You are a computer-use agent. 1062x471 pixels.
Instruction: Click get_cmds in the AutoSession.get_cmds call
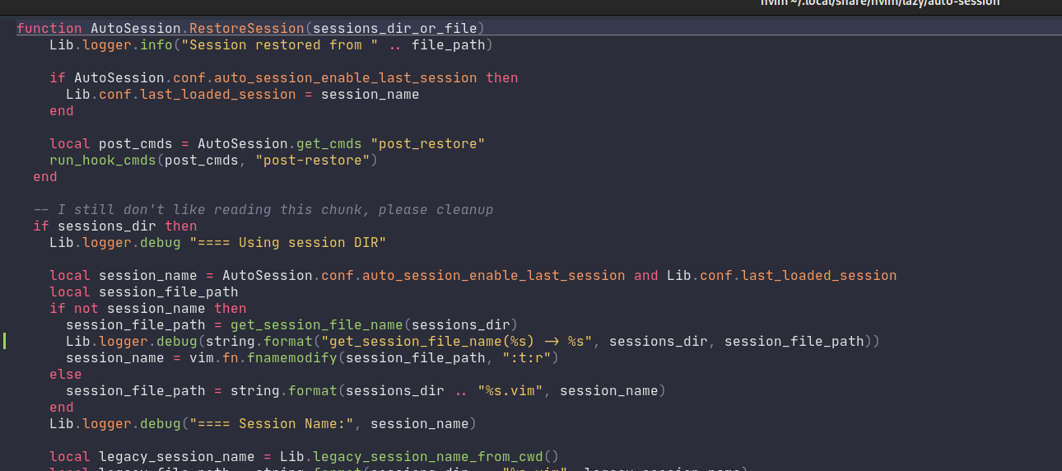[x=329, y=144]
